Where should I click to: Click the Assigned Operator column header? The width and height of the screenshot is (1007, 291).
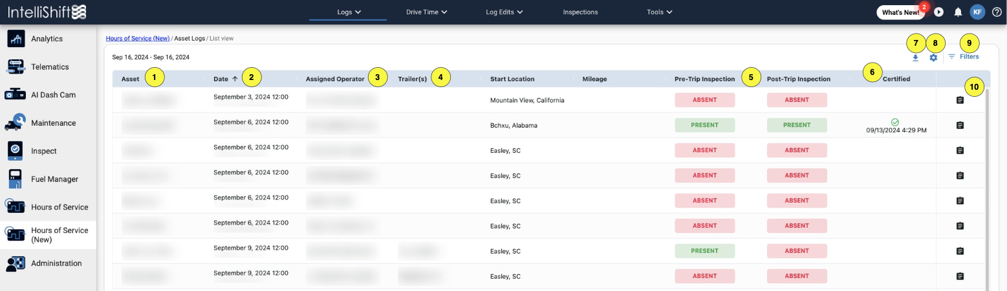(335, 79)
